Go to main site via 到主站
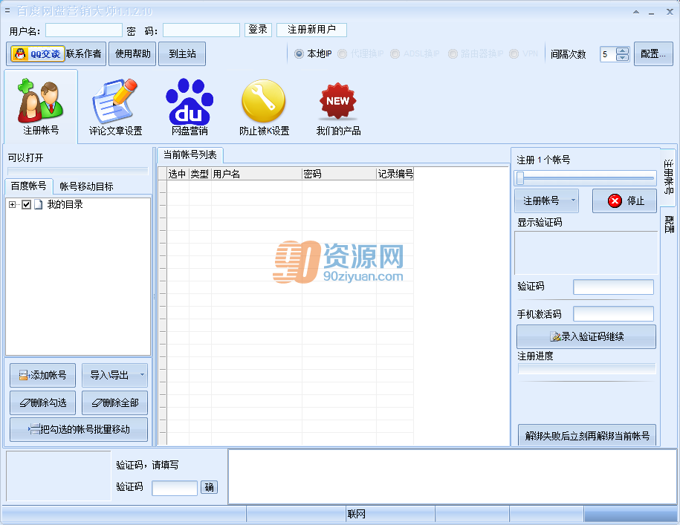Viewport: 680px width, 525px height. (182, 53)
